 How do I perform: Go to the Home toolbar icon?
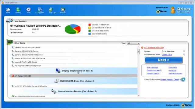pyautogui.click(x=8, y=10)
